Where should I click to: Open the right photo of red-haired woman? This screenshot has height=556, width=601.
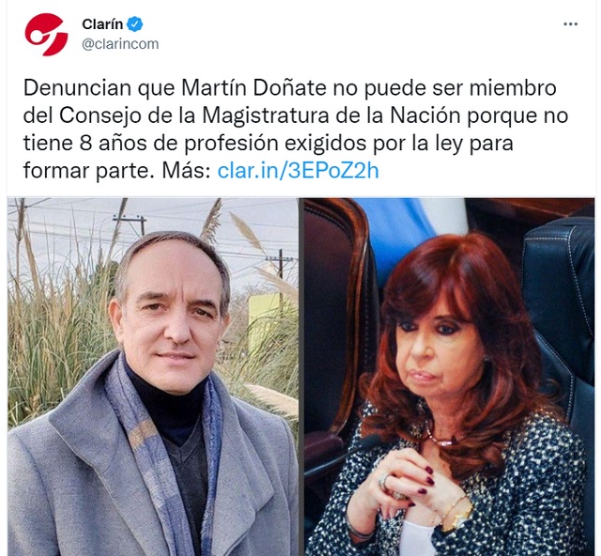pos(449,377)
